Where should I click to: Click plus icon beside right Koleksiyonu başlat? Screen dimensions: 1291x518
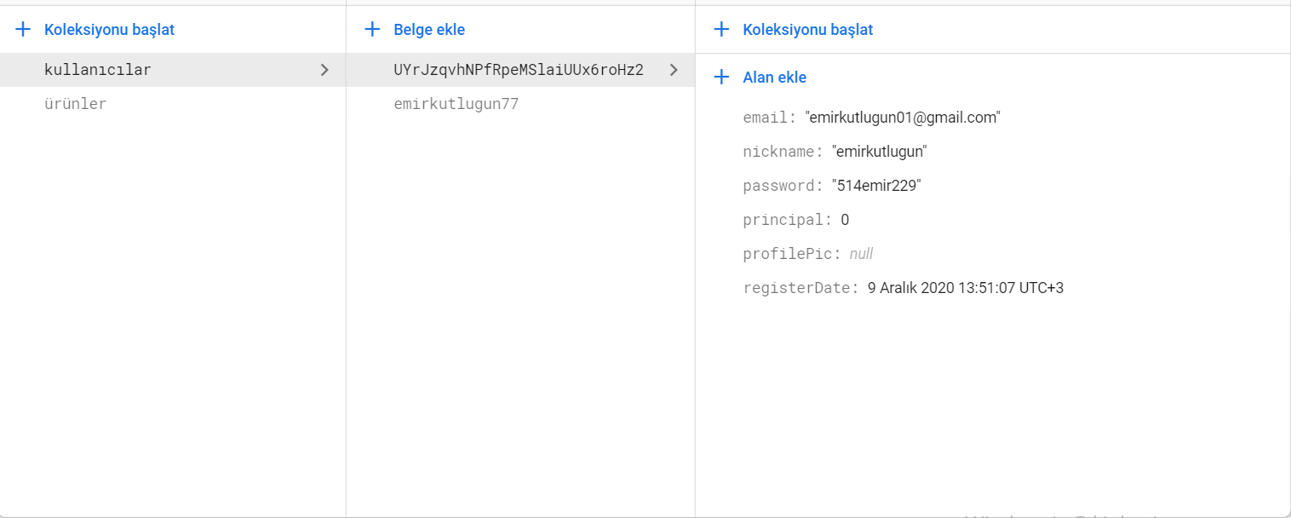coord(721,30)
